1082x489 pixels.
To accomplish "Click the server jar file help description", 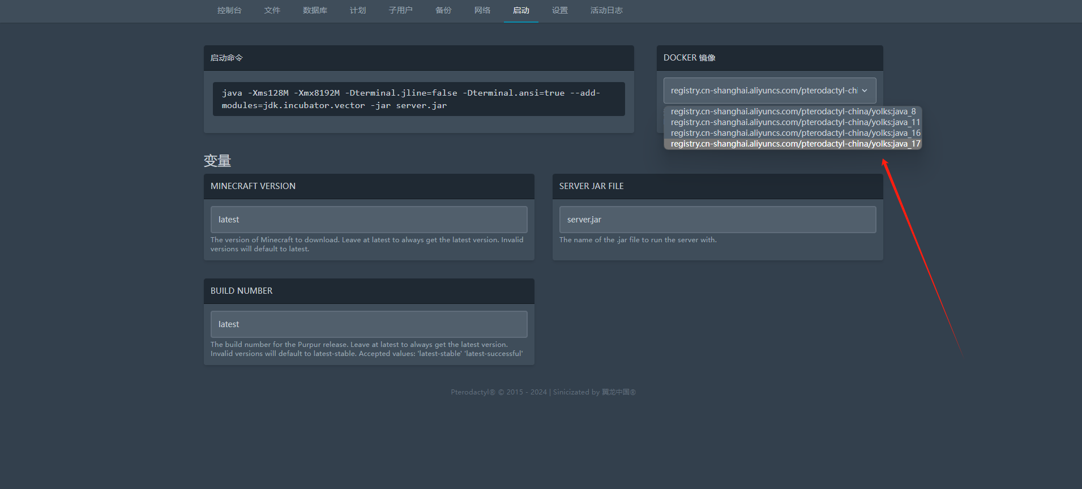I will pyautogui.click(x=638, y=240).
